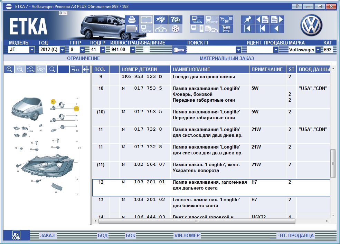Click the illustration thumbnails strip icon

(x=75, y=69)
